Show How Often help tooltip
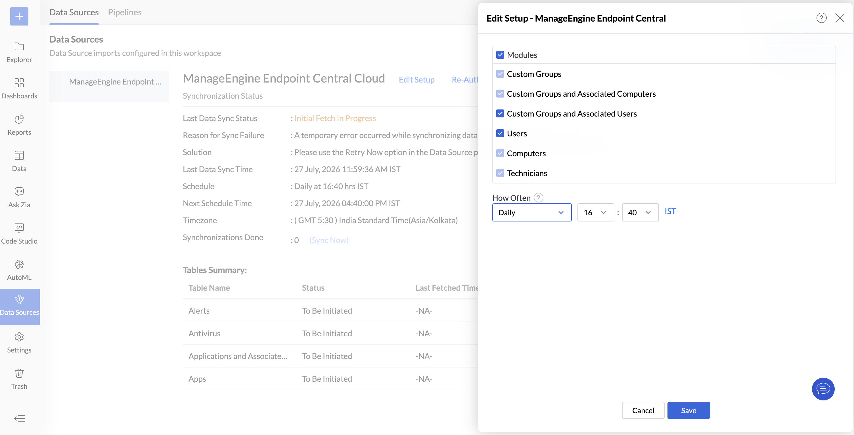The height and width of the screenshot is (435, 854). coord(538,198)
